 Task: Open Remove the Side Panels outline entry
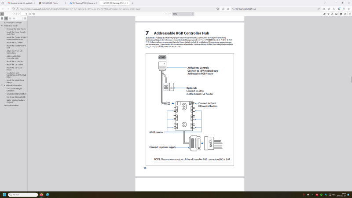click(16, 29)
